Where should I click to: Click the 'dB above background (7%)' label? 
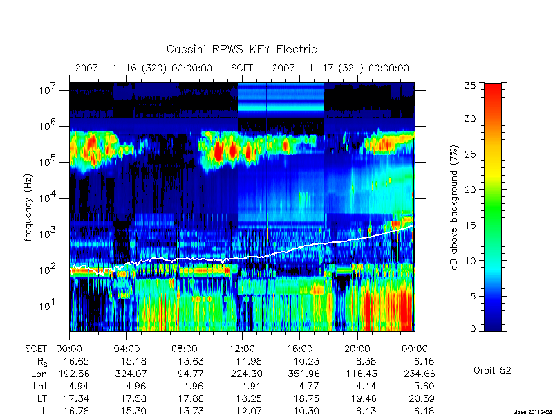click(x=455, y=207)
